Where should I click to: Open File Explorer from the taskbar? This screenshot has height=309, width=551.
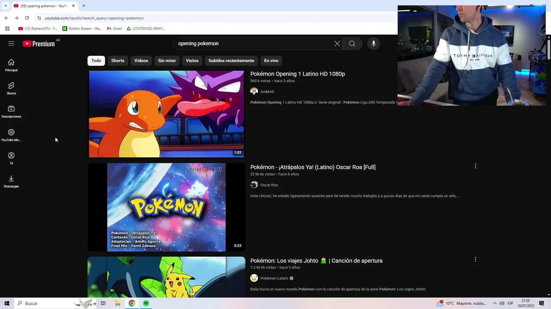tap(118, 303)
